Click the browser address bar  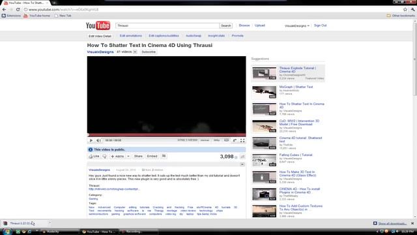[x=213, y=9]
